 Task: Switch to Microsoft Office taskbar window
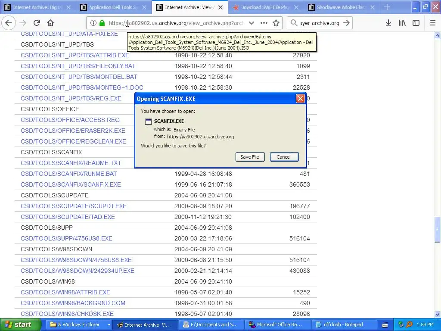coord(278,325)
